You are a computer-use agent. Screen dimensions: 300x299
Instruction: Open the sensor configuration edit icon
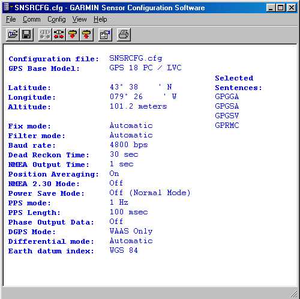point(105,35)
